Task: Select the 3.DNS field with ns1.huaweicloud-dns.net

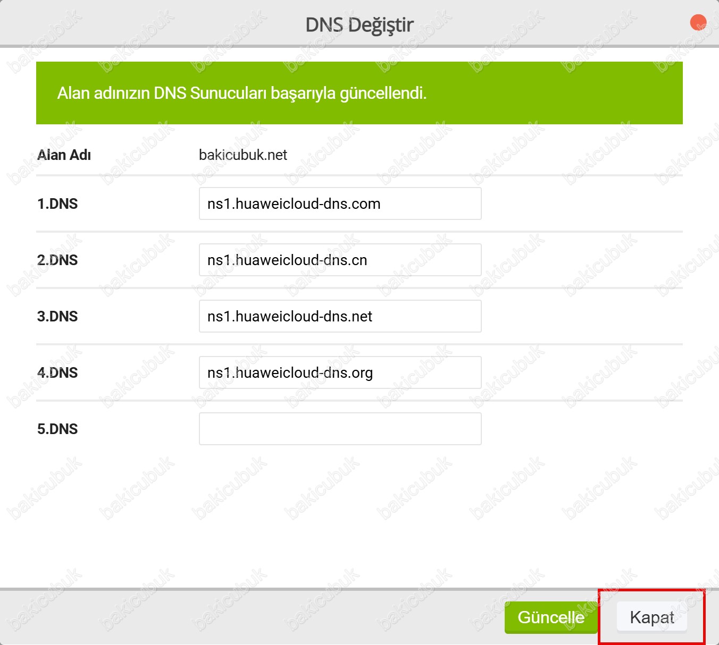Action: pyautogui.click(x=340, y=316)
